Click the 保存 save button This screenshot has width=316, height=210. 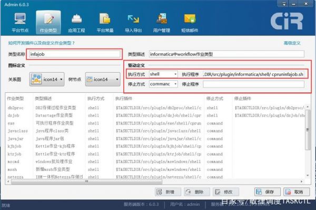pos(268,192)
